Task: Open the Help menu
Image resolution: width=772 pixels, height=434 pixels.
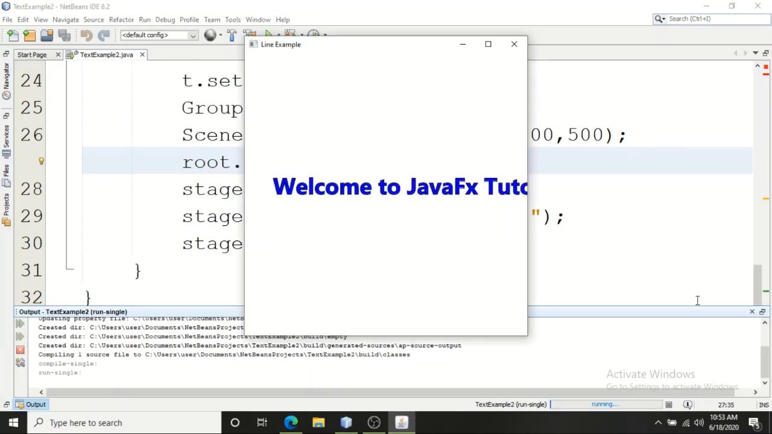Action: 282,19
